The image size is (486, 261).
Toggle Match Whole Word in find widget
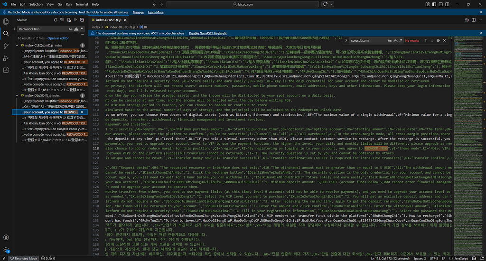coord(395,41)
